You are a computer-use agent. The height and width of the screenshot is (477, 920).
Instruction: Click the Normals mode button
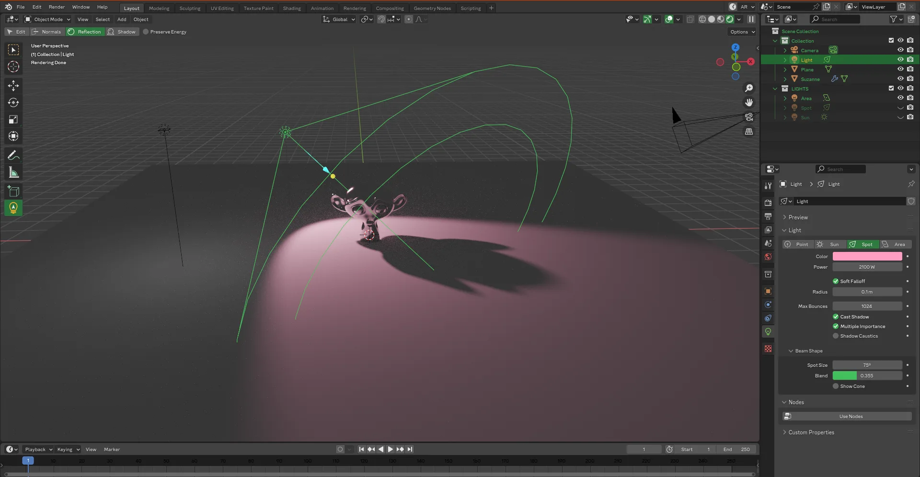47,32
